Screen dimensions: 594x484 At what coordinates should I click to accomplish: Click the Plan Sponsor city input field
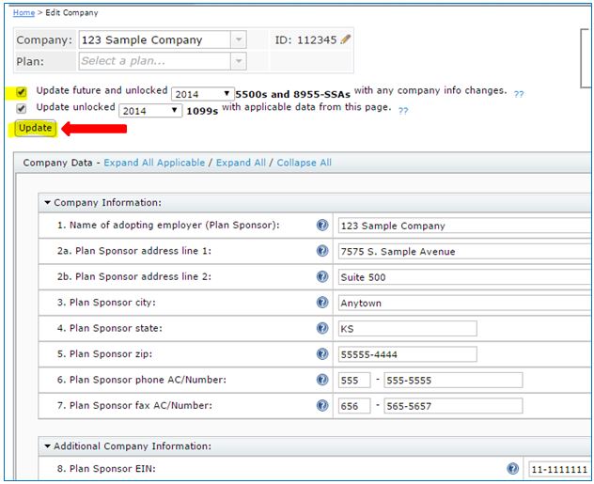(x=461, y=303)
